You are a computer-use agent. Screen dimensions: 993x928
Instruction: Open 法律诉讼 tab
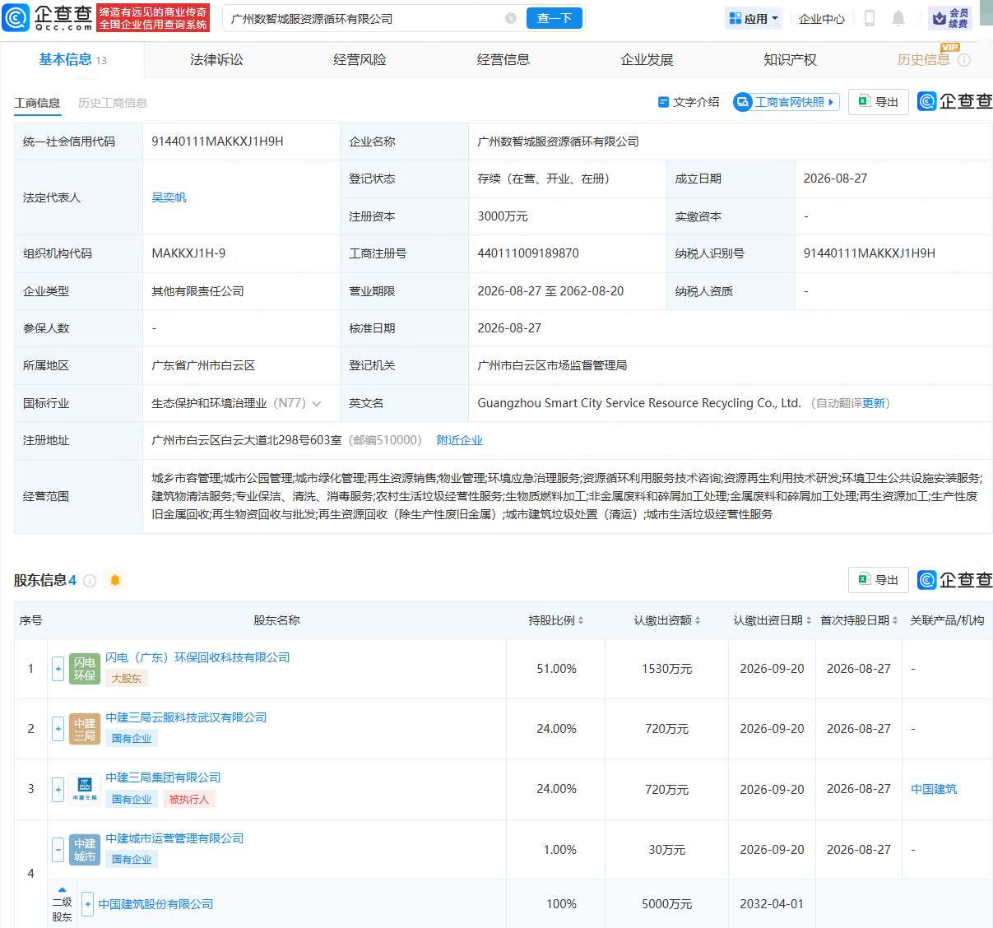point(216,59)
